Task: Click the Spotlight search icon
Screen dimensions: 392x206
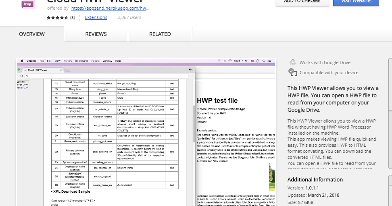Action: (x=263, y=61)
